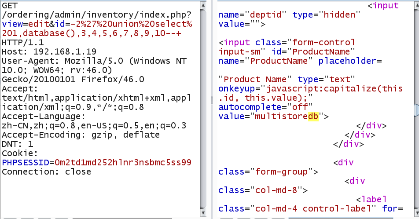This screenshot has width=419, height=219.
Task: Click the 'form-control' class text
Action: (323, 42)
